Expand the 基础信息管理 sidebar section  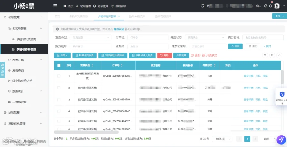click(x=41, y=124)
